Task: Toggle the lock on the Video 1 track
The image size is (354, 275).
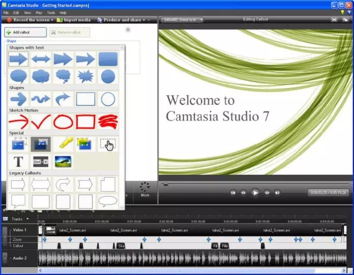Action: pos(5,236)
